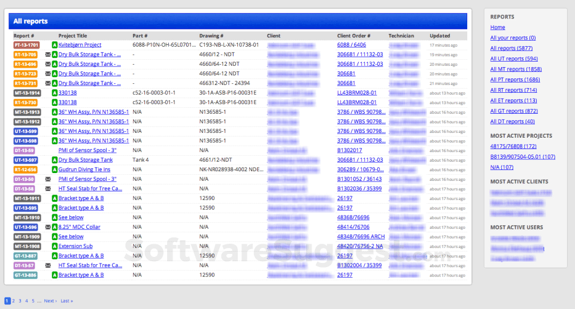
Task: Jump to the Last page link
Action: click(x=66, y=301)
